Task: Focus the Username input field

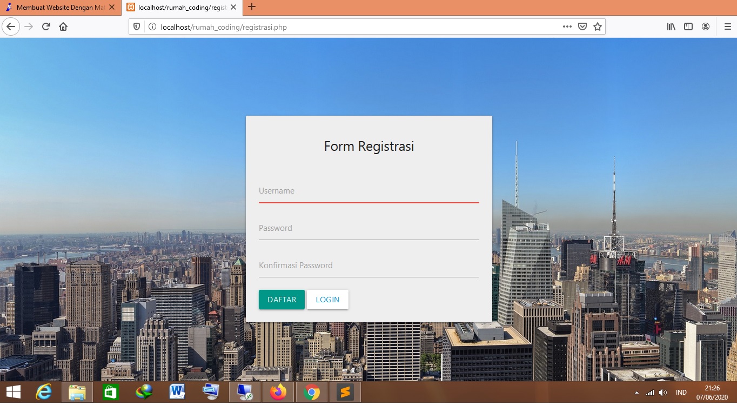Action: [x=368, y=191]
